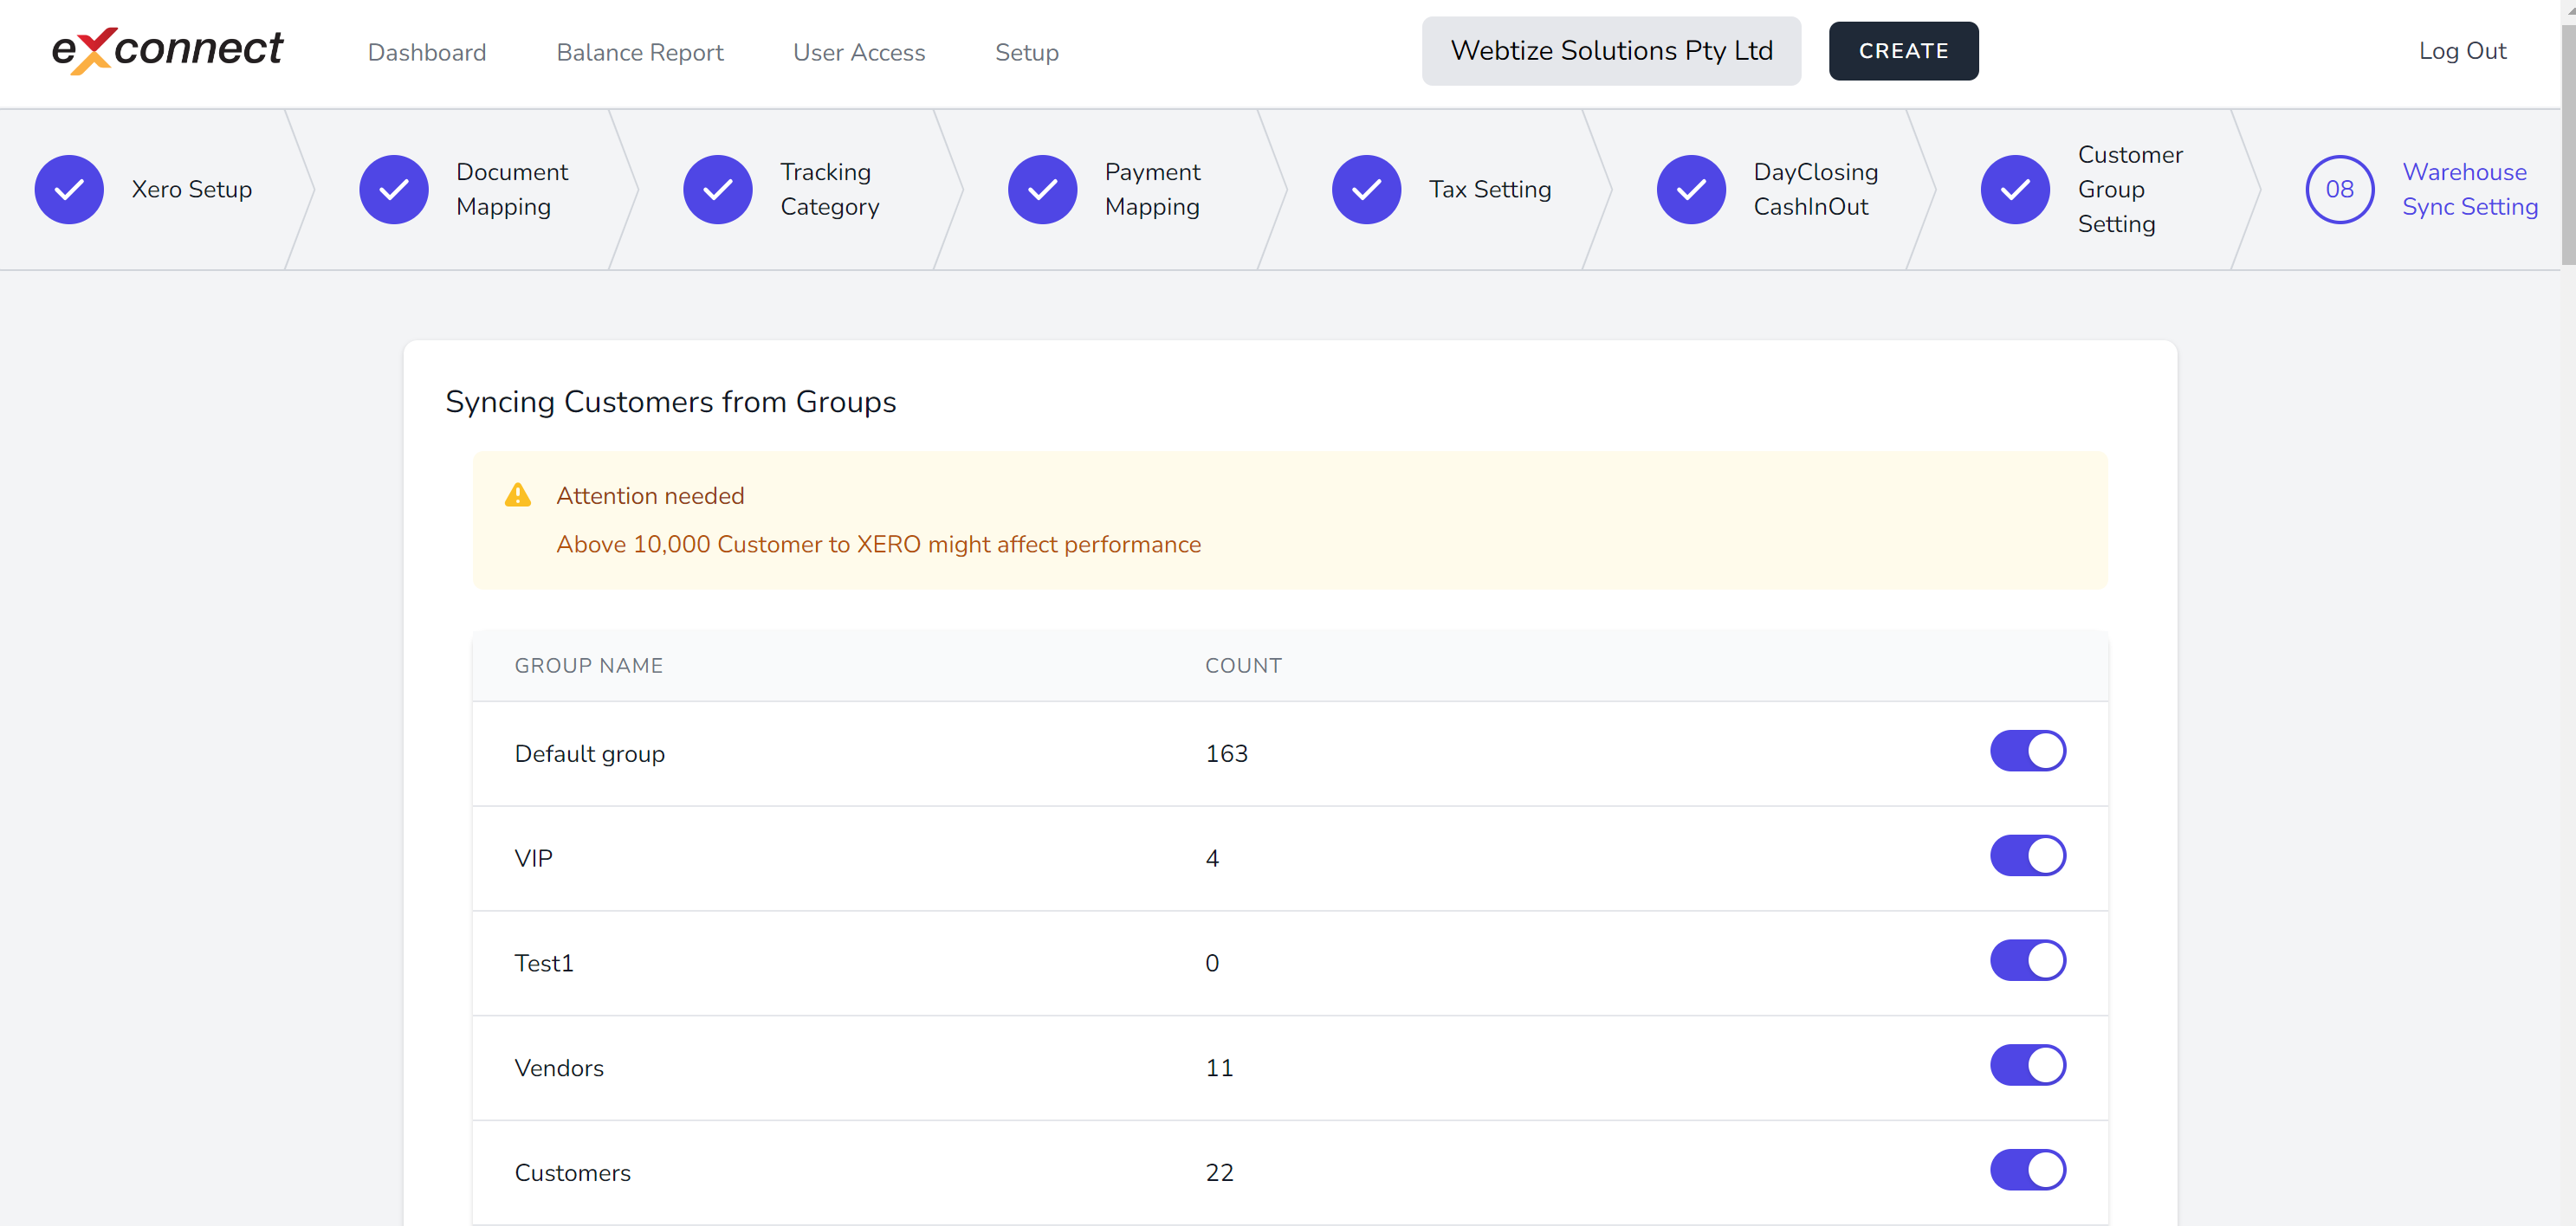Click the Above 10,000 Customer warning text

pos(878,545)
